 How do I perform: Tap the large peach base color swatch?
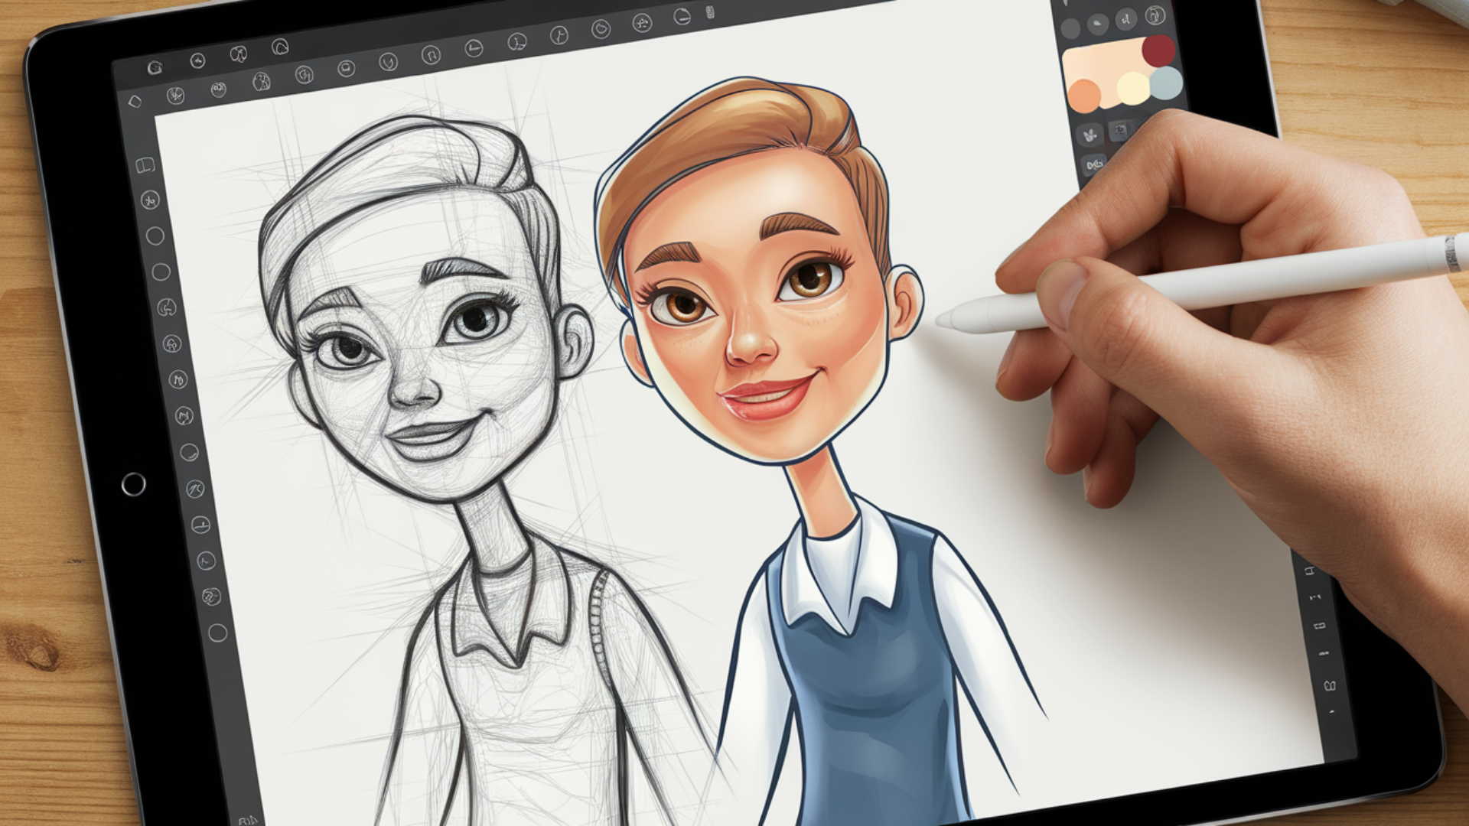tap(1102, 63)
